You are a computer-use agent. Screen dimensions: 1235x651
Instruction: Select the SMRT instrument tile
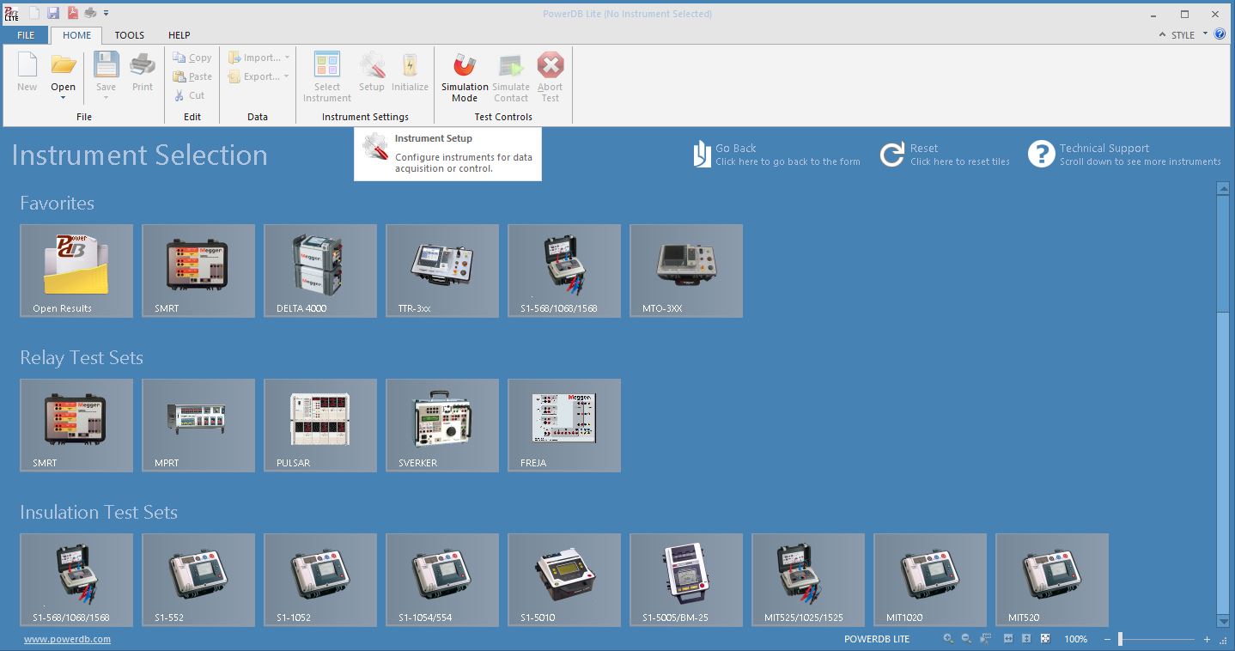coord(198,271)
